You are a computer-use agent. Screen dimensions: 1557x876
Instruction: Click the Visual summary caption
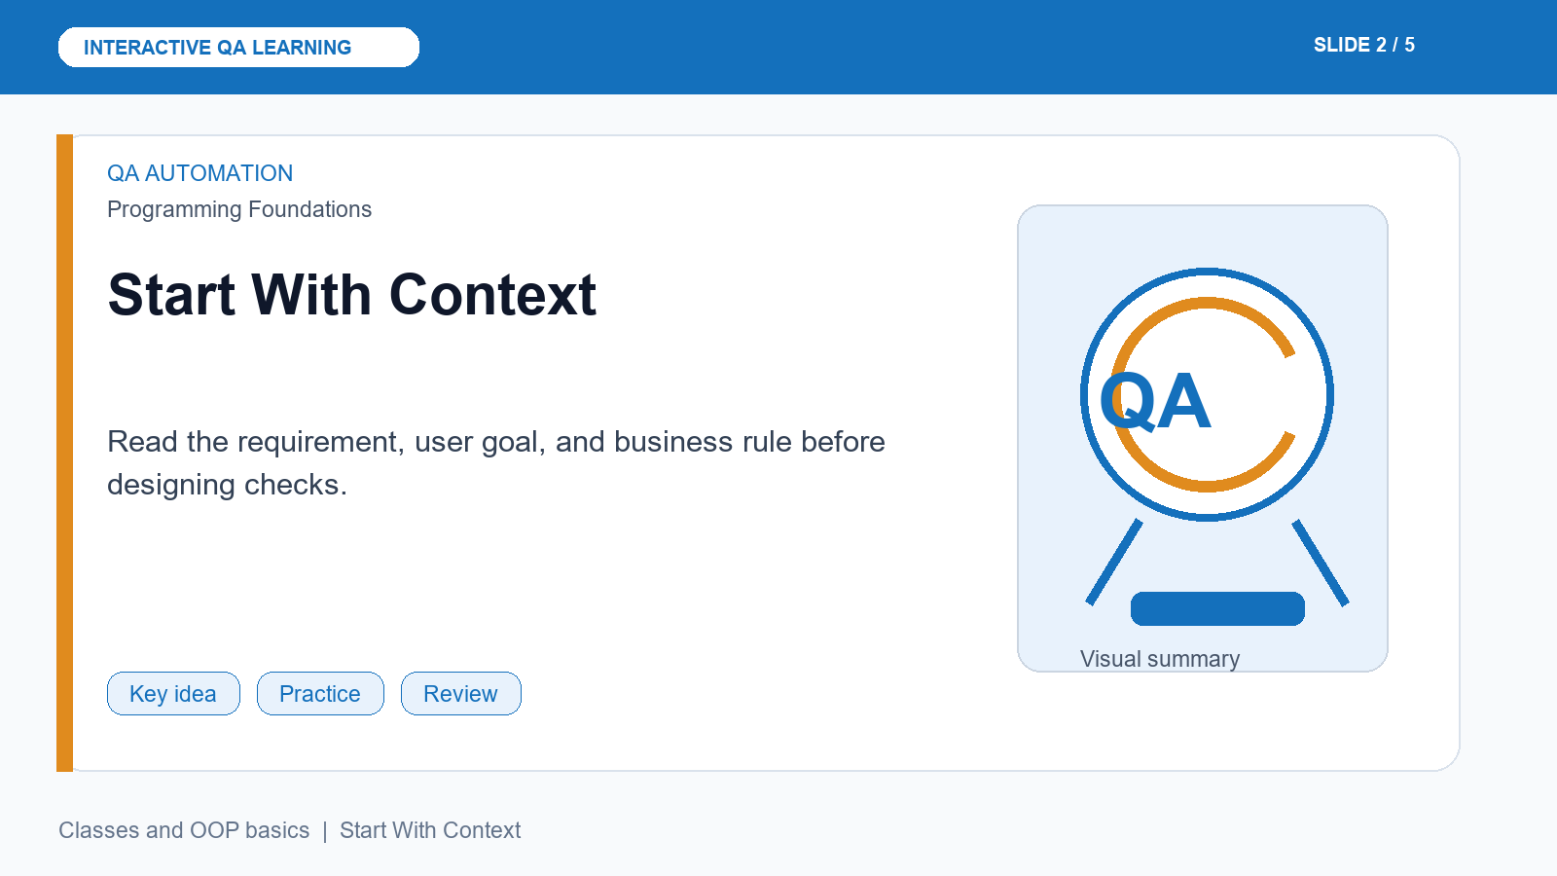pyautogui.click(x=1160, y=659)
